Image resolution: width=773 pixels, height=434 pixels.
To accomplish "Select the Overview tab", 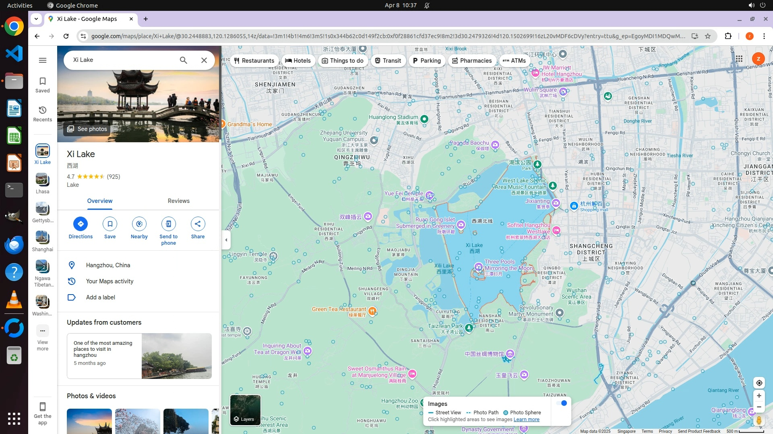I will pos(100,201).
